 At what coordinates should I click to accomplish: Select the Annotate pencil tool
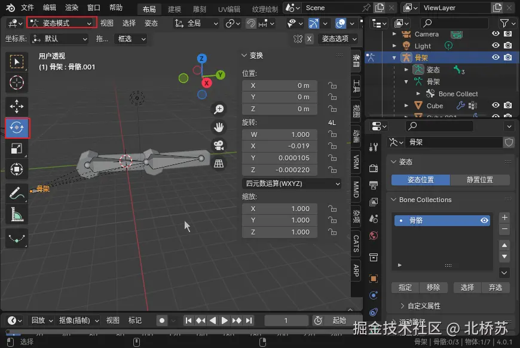(x=17, y=193)
